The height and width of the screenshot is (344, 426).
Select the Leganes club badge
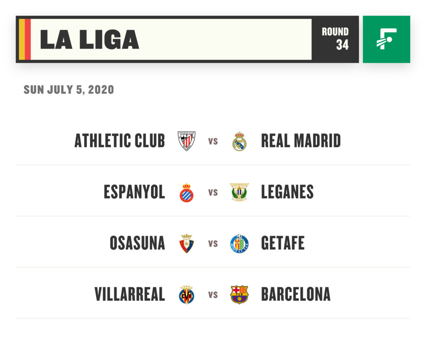pyautogui.click(x=239, y=192)
